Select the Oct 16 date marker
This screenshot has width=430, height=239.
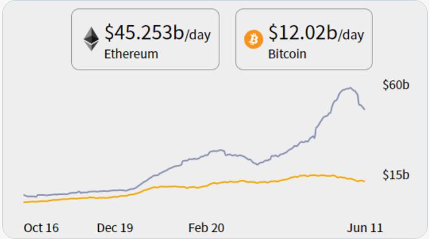41,228
